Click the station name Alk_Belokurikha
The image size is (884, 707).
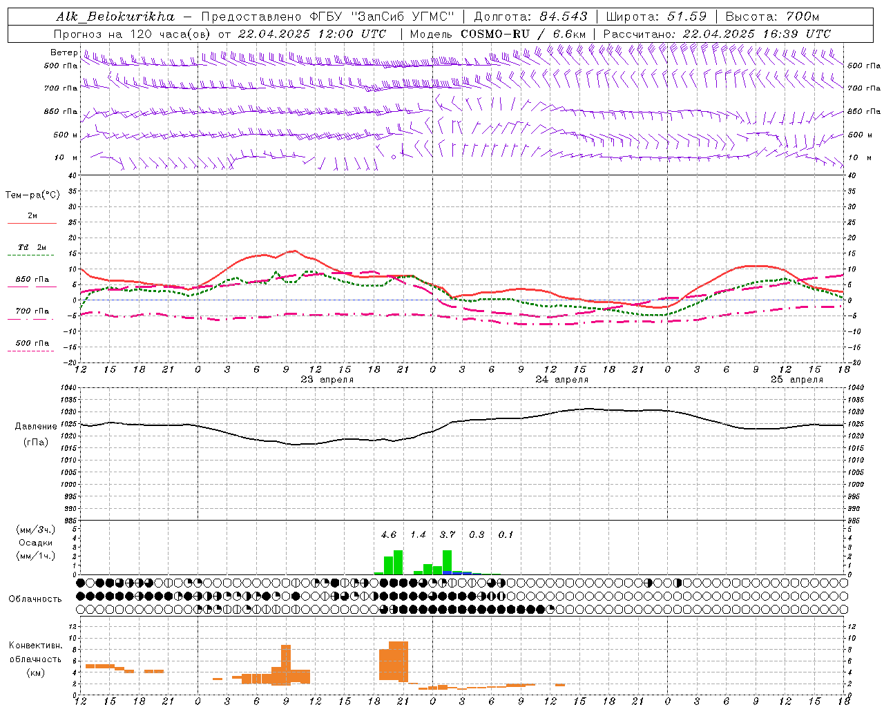click(115, 17)
